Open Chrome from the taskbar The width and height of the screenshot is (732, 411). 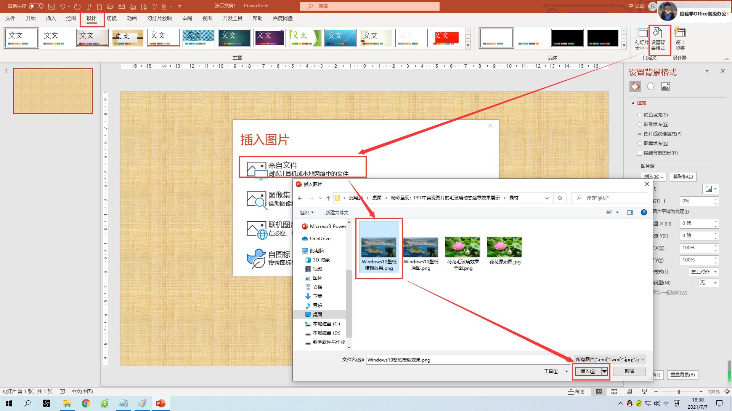[86, 403]
